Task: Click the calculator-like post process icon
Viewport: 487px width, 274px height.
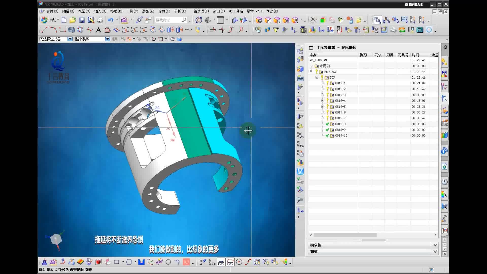Action: point(420,30)
